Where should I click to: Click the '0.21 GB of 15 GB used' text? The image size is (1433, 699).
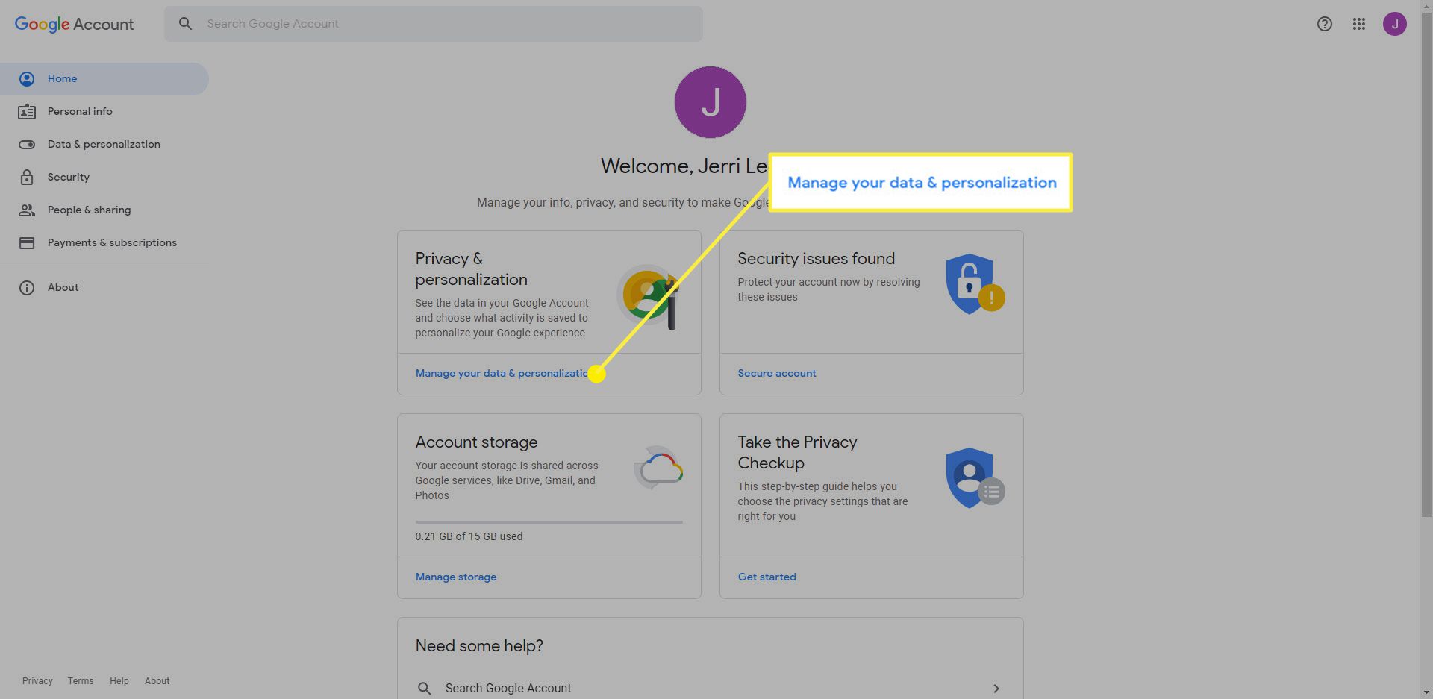(469, 536)
